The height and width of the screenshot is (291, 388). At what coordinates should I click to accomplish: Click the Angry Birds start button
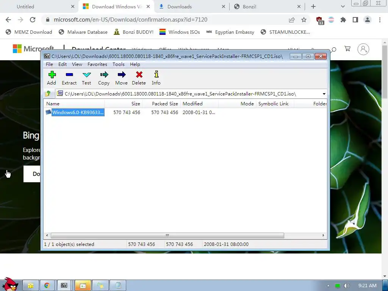click(x=10, y=285)
